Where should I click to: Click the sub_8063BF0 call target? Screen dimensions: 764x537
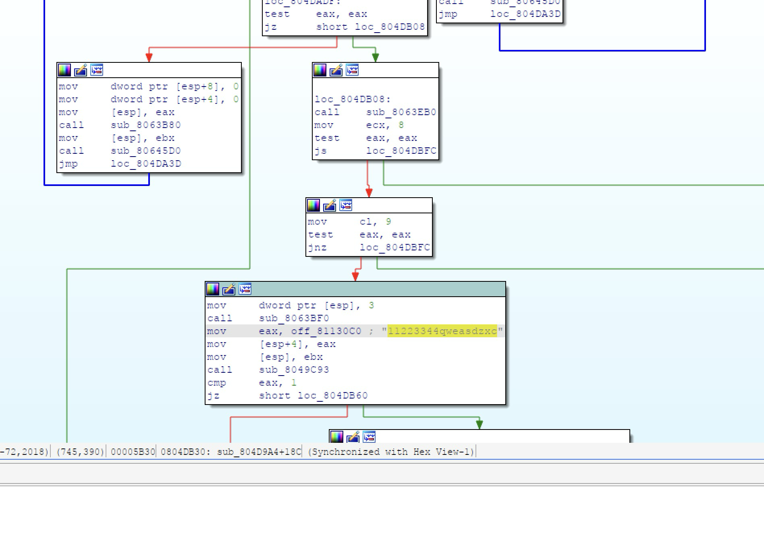tap(294, 318)
